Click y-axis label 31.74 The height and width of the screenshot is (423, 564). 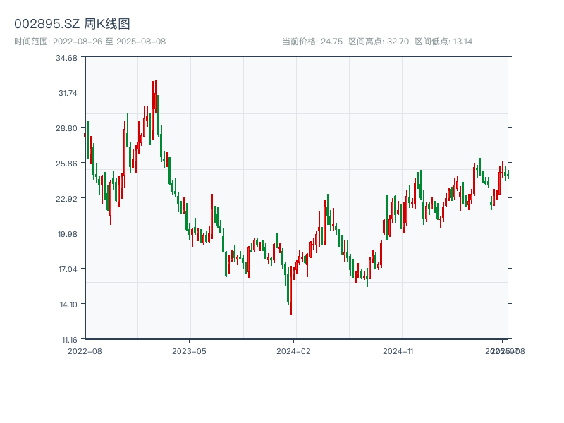[68, 93]
